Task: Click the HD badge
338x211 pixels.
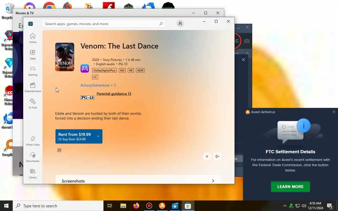Action: pos(122,70)
